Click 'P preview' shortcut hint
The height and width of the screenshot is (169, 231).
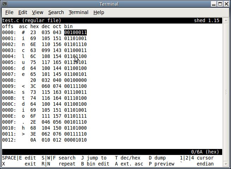click(162, 164)
